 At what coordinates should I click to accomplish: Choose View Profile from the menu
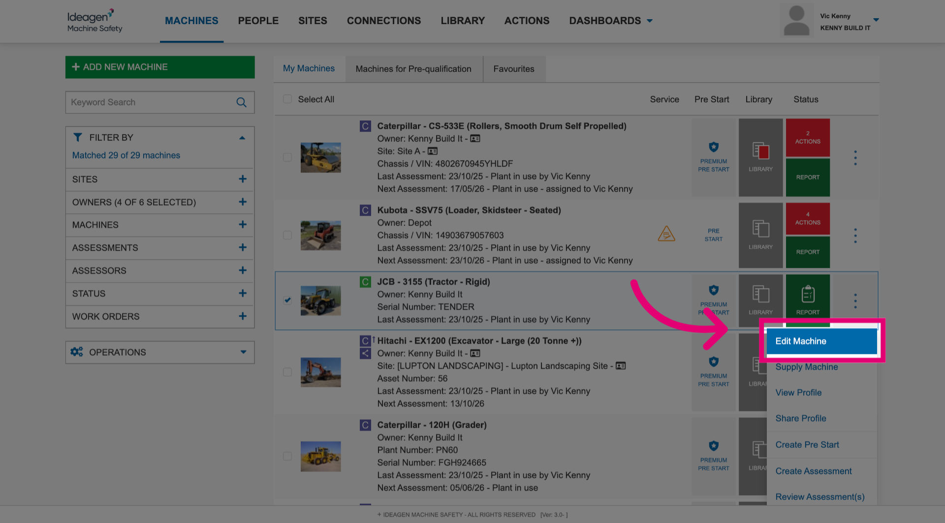click(x=821, y=392)
